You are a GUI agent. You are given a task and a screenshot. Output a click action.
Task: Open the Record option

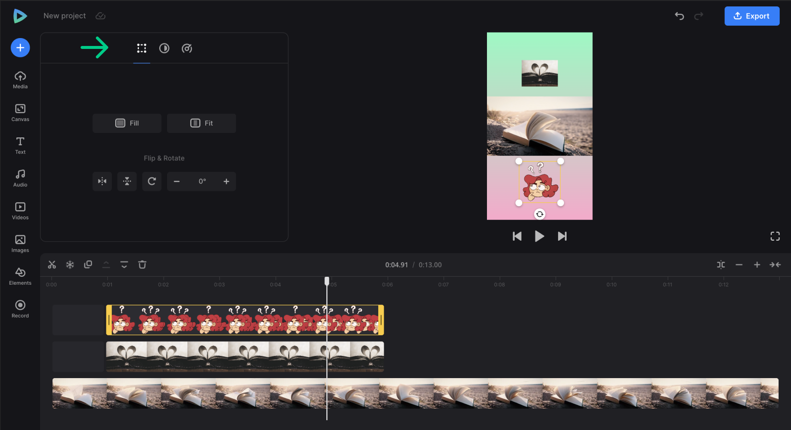coord(20,309)
